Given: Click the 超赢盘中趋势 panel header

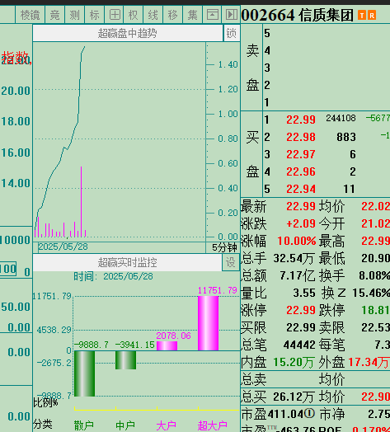Looking at the screenshot, I should pyautogui.click(x=128, y=33).
